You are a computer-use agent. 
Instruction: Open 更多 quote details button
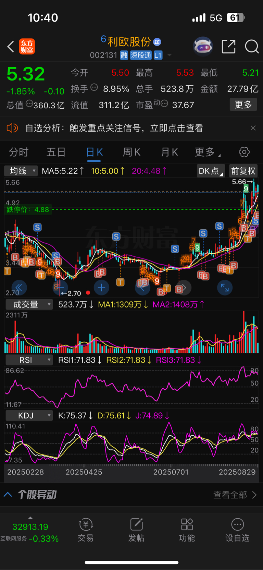(x=243, y=105)
